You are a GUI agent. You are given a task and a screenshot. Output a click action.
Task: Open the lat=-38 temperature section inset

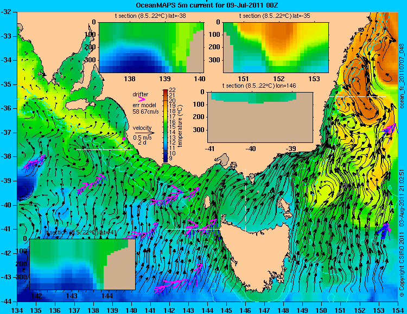[x=151, y=48]
